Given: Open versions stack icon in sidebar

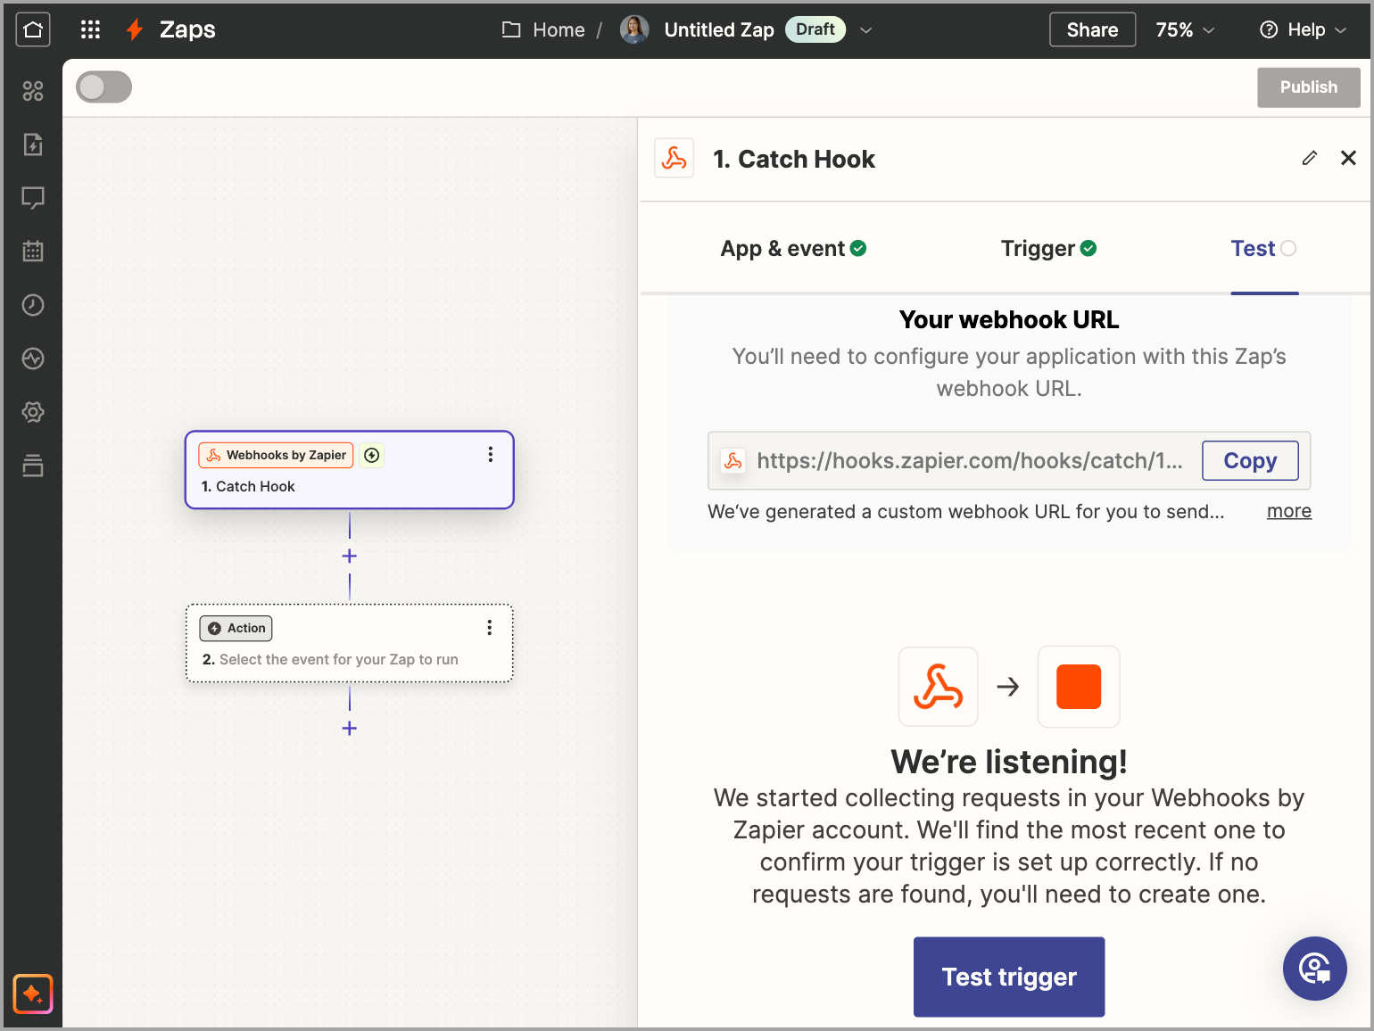Looking at the screenshot, I should [x=33, y=466].
